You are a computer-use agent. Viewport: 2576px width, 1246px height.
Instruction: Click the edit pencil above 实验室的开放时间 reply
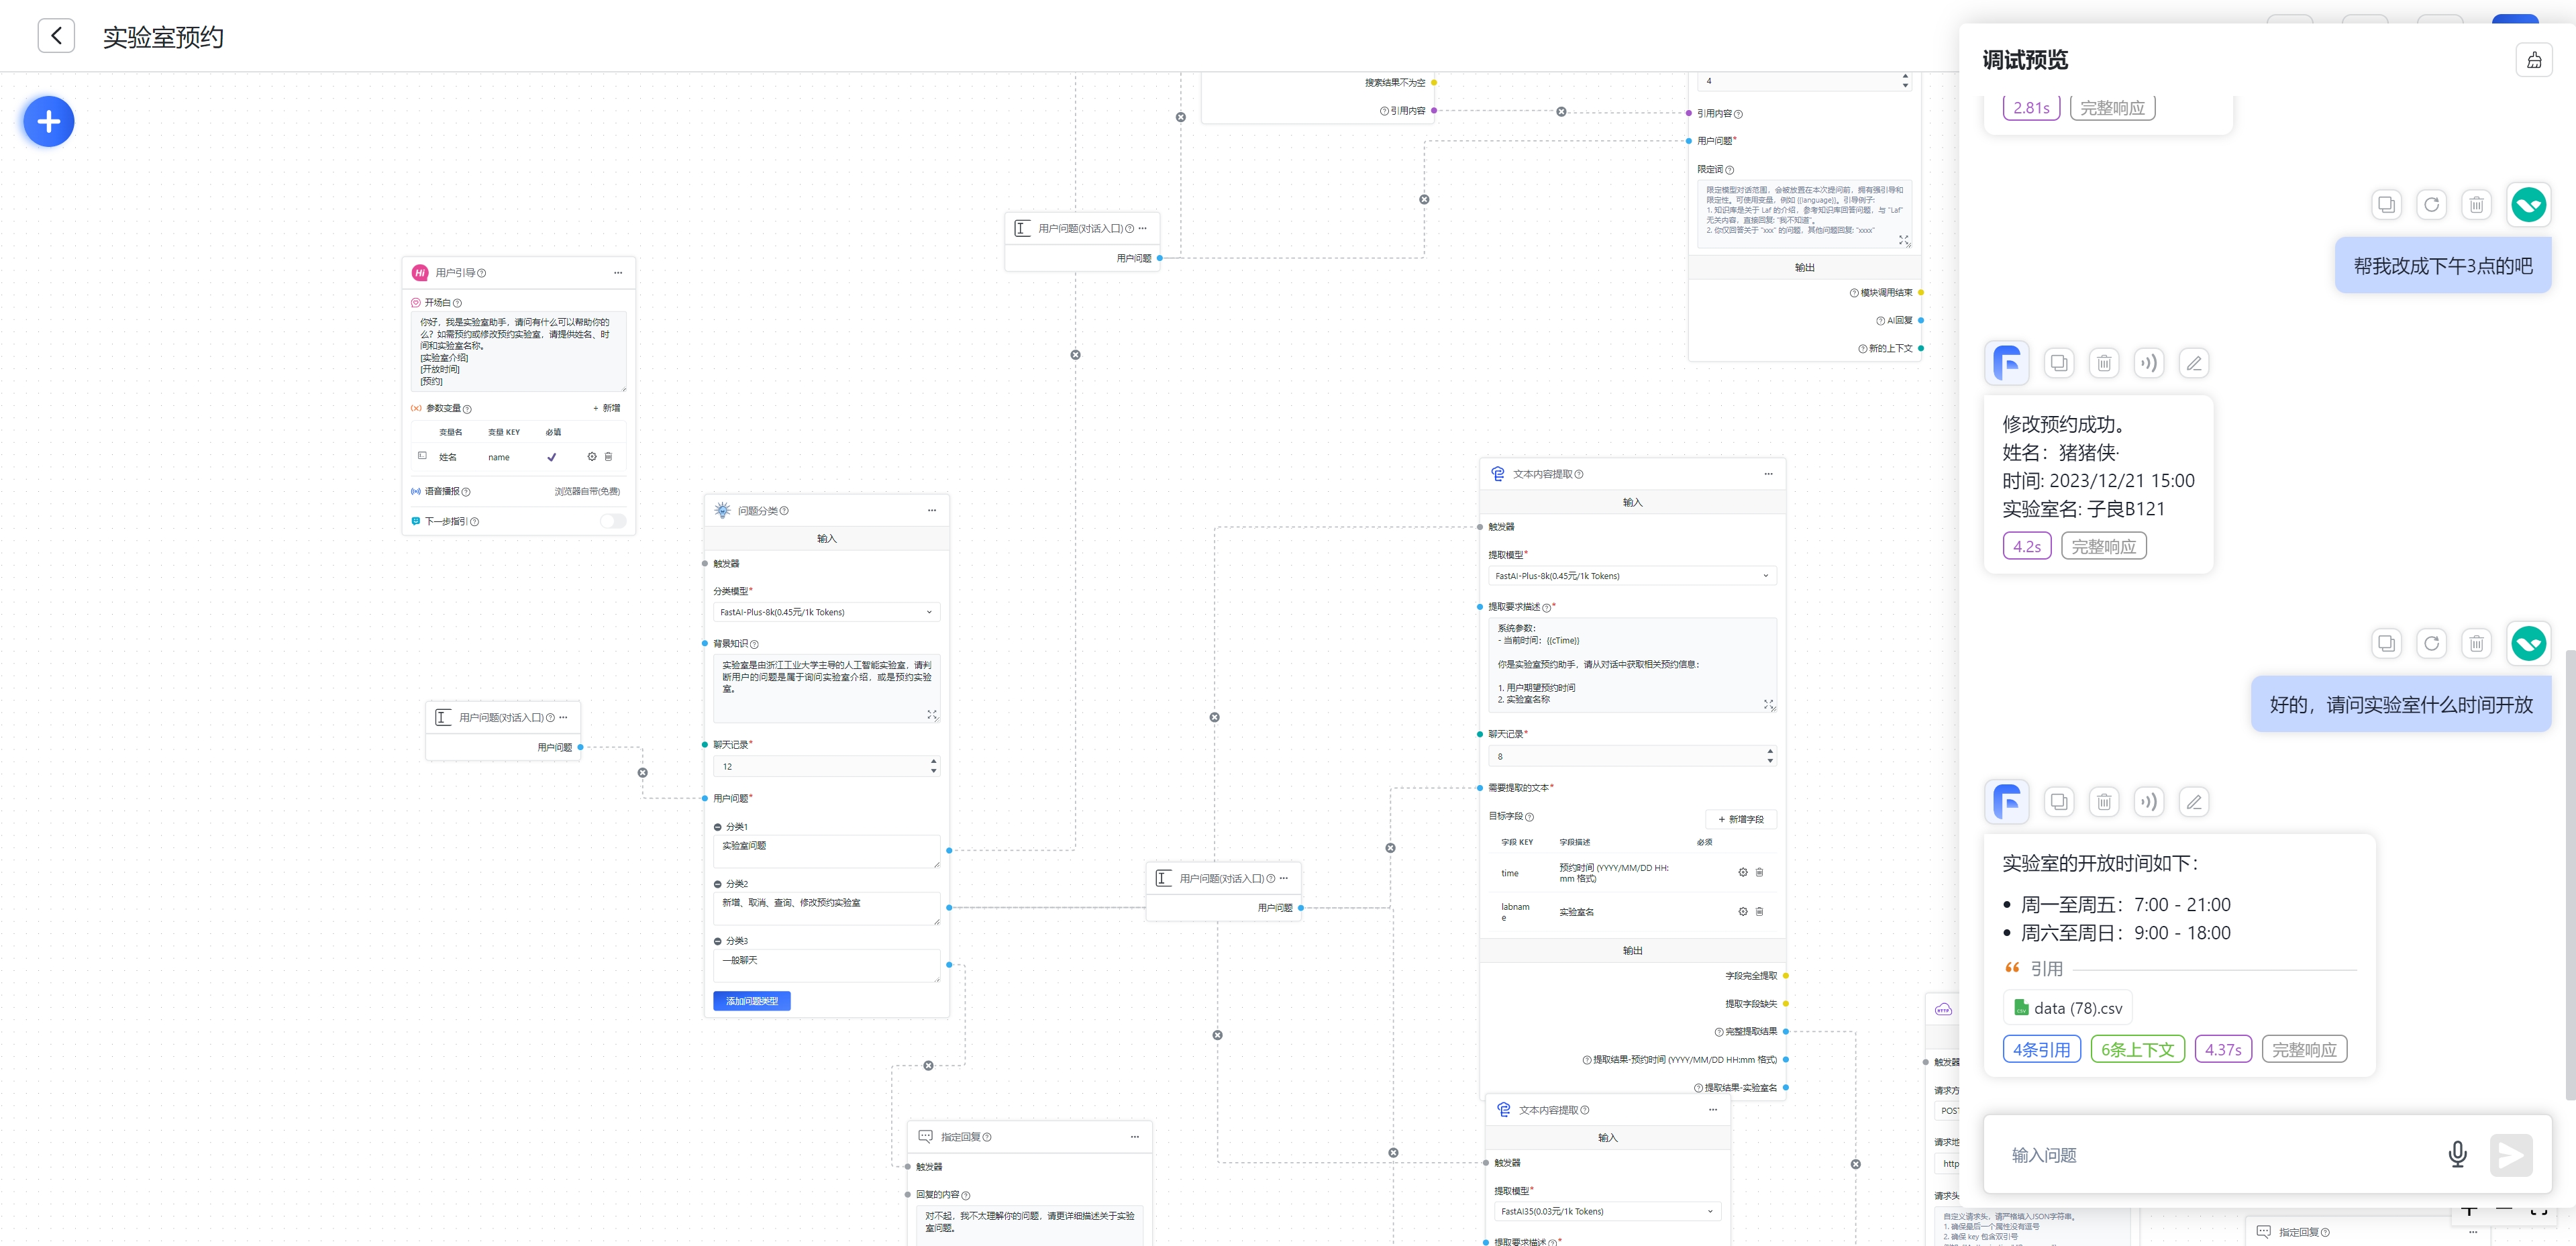click(2193, 802)
